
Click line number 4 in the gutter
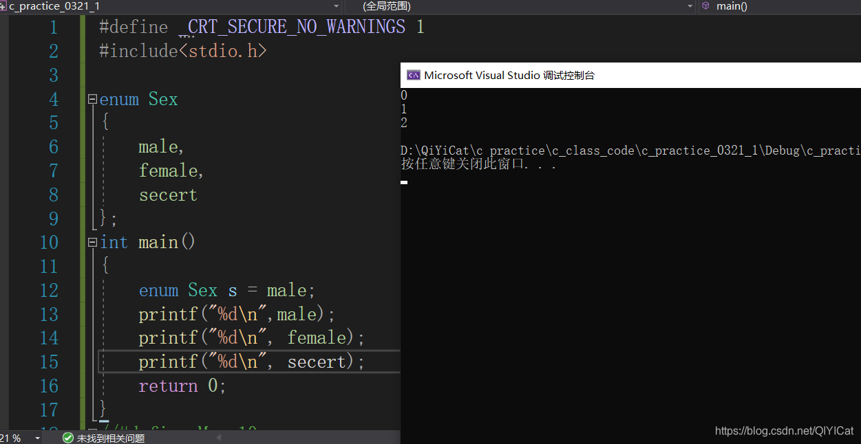point(54,100)
